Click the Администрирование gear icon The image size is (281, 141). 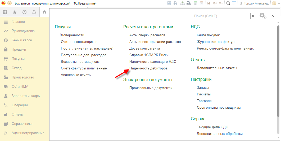click(x=6, y=133)
